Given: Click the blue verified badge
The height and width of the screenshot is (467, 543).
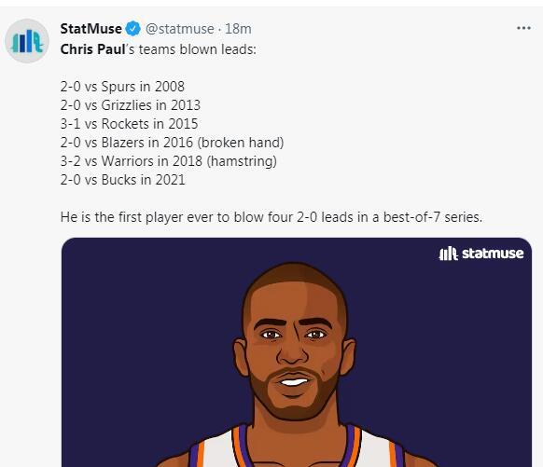Looking at the screenshot, I should point(133,28).
